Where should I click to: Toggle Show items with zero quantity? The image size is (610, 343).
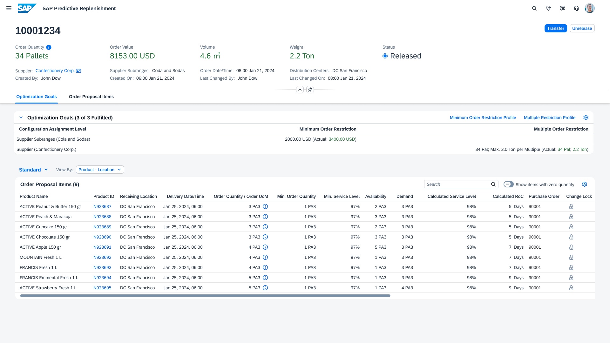509,184
